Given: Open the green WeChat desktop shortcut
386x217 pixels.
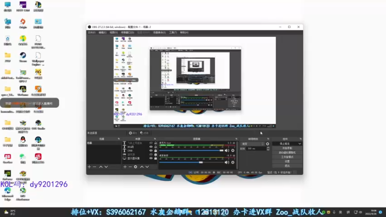Looking at the screenshot, I should pos(23,159).
